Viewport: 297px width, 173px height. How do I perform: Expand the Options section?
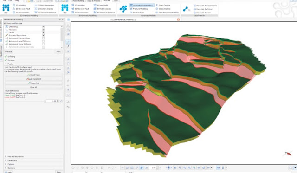pyautogui.click(x=33, y=164)
